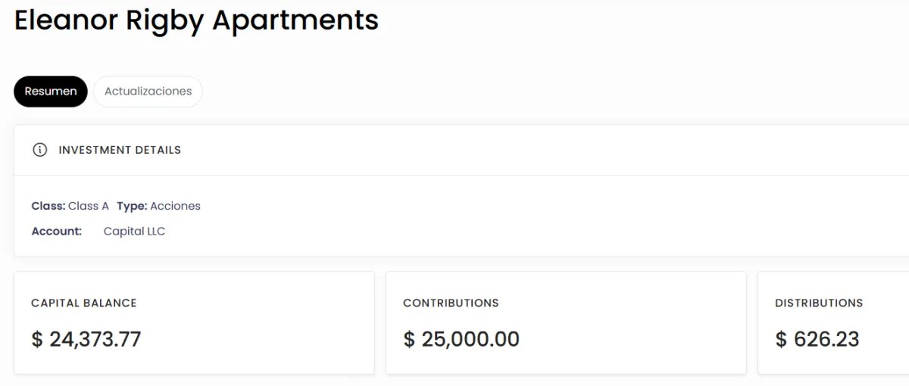
Task: Click the Type label
Action: (x=132, y=206)
